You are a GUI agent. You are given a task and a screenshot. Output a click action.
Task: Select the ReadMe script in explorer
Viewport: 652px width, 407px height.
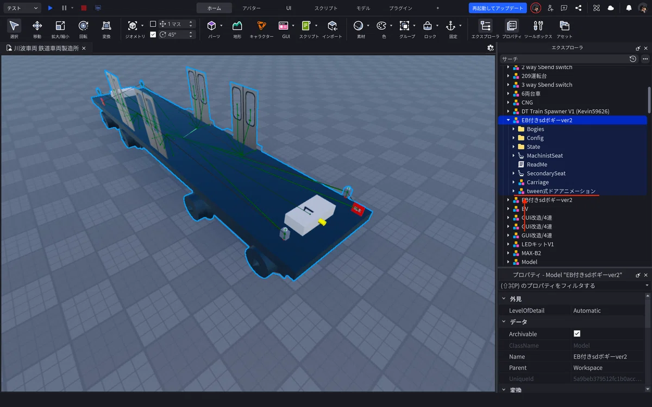click(x=537, y=164)
